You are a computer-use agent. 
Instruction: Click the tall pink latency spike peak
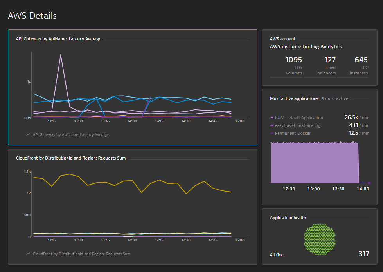click(x=61, y=55)
